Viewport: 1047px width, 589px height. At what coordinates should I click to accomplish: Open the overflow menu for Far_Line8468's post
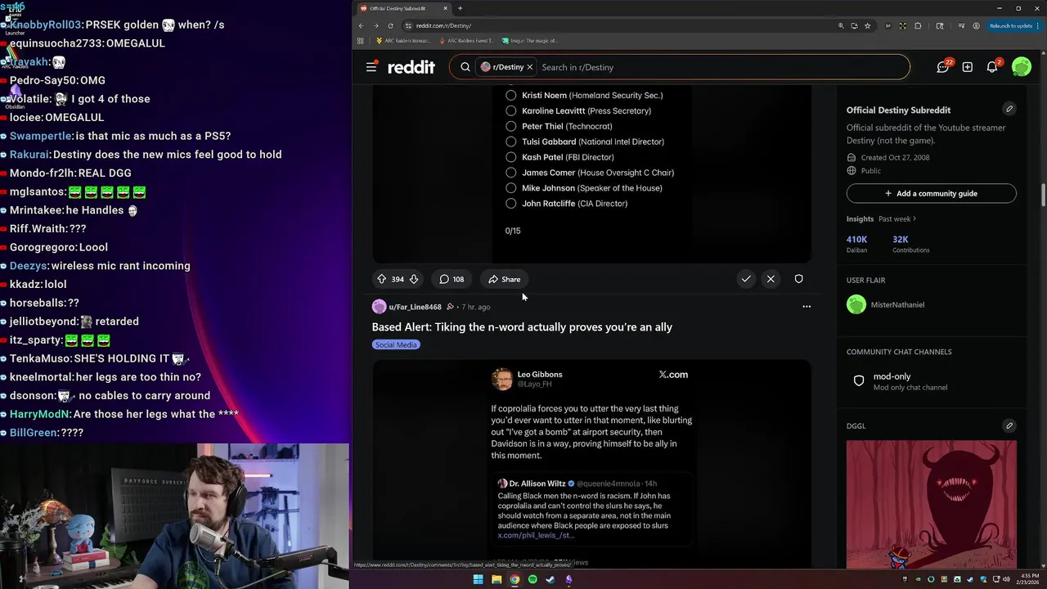(x=807, y=307)
